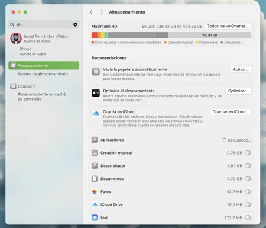Clear the search field text

[75, 24]
